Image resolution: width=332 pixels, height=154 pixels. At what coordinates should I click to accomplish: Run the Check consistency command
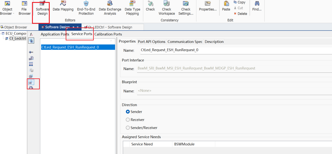tap(150, 6)
